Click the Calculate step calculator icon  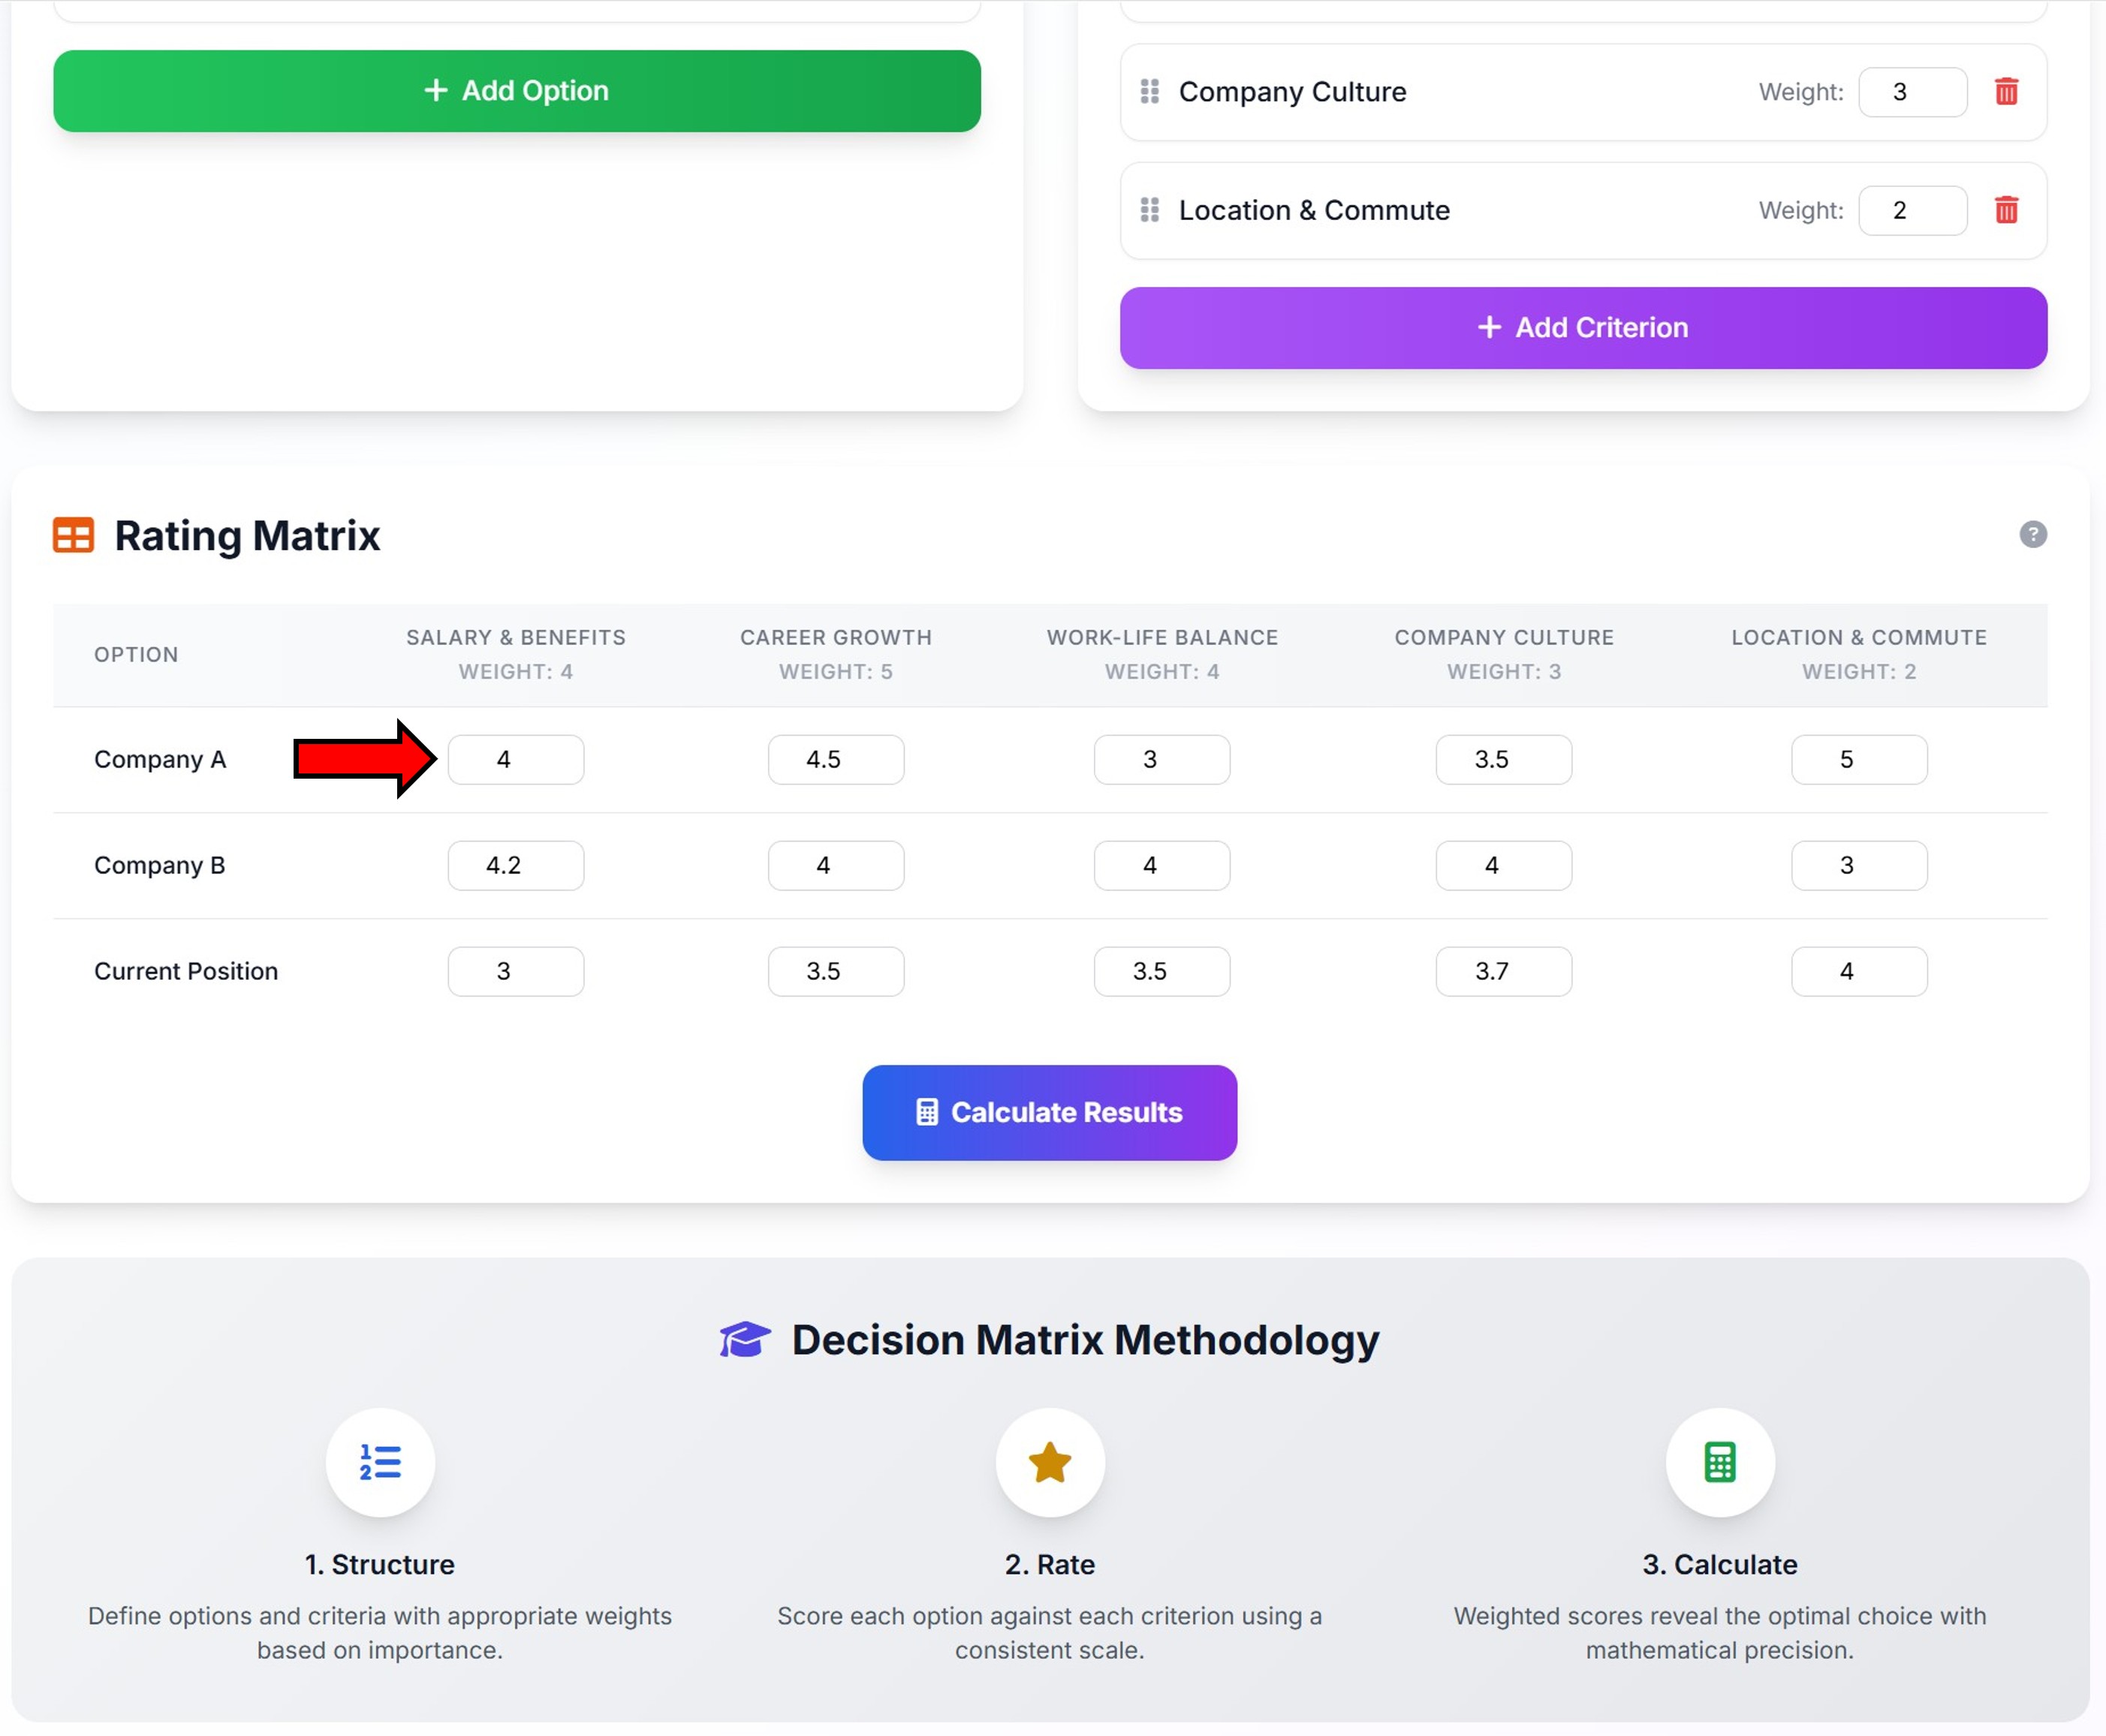point(1719,1463)
